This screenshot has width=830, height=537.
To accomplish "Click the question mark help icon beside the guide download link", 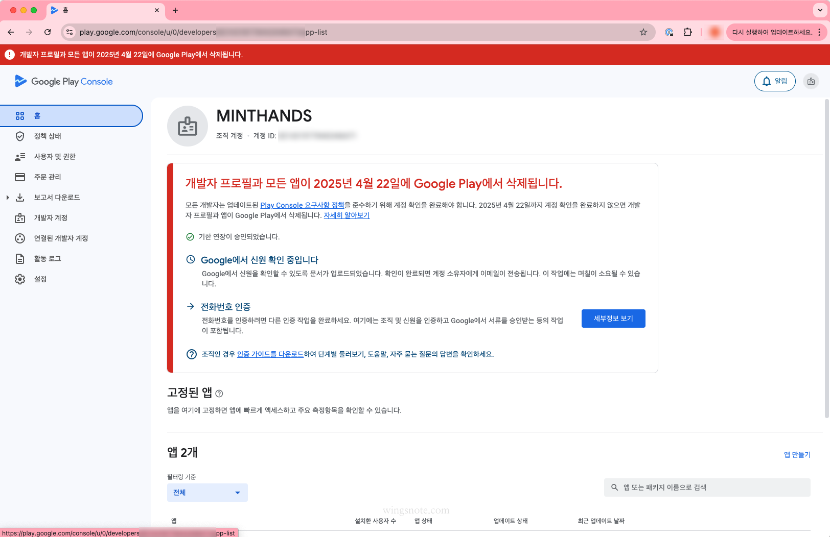I will 192,354.
